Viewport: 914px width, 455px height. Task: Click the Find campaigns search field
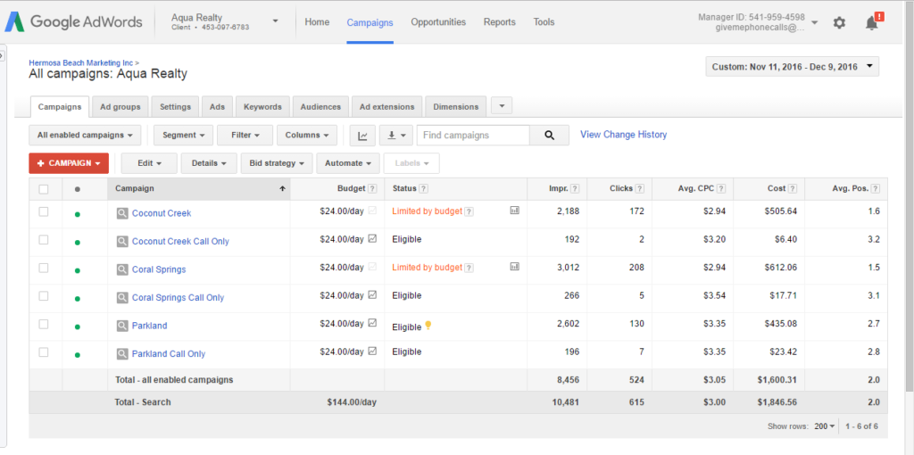coord(473,136)
